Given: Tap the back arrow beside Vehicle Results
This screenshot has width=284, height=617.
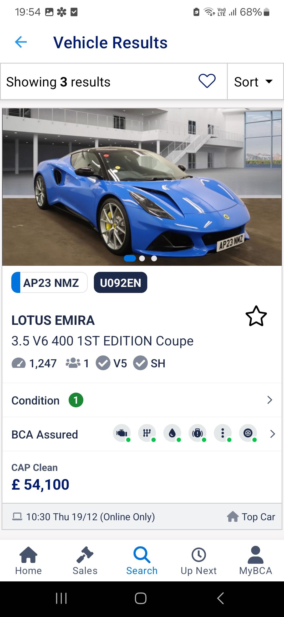Looking at the screenshot, I should pos(21,42).
